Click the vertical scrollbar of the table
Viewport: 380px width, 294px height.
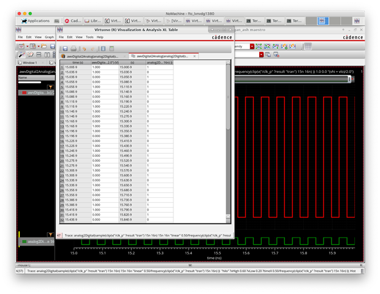(x=228, y=141)
